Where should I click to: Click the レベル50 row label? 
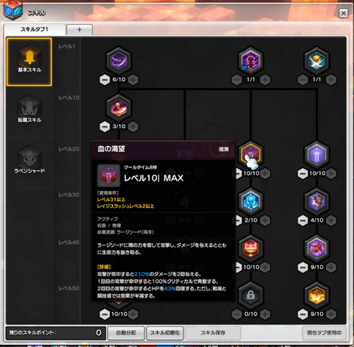tap(69, 288)
